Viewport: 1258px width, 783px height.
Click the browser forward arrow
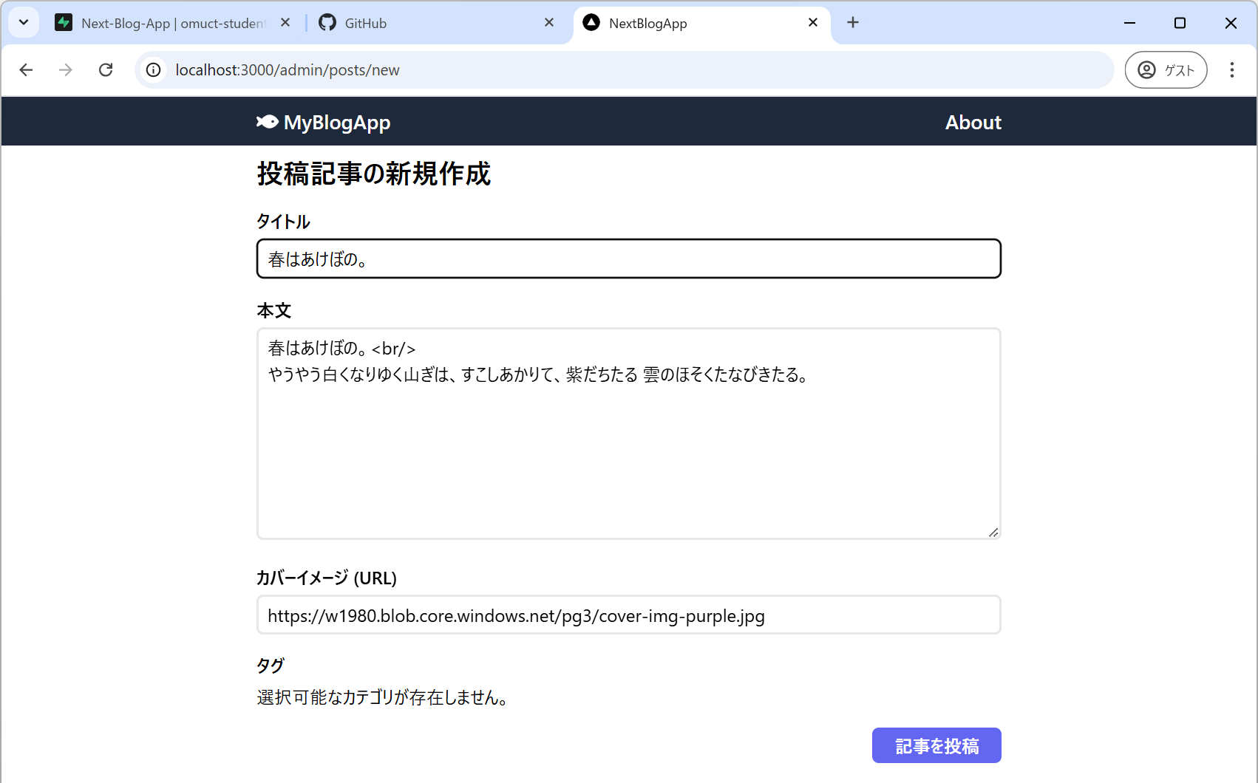coord(66,70)
